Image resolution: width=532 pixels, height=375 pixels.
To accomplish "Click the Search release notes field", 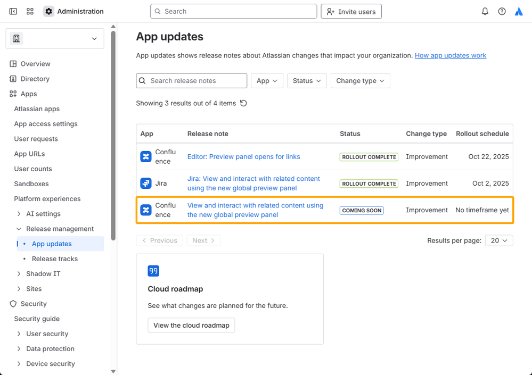I will click(196, 81).
